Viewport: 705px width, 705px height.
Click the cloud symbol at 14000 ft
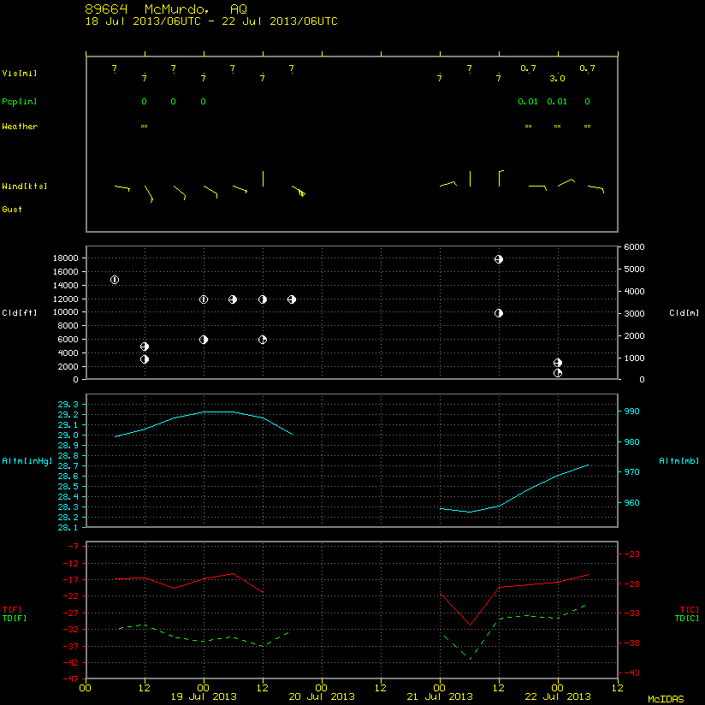(115, 280)
